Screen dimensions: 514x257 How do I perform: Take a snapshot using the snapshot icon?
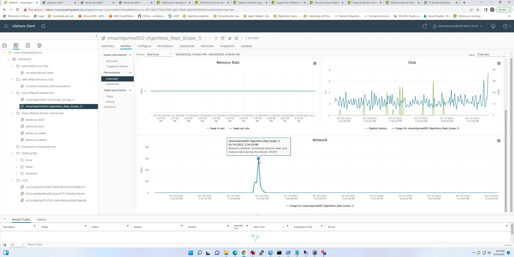tap(236, 38)
